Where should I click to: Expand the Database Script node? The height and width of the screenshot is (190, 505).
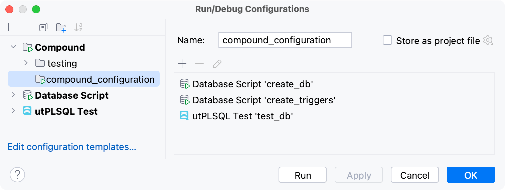pyautogui.click(x=13, y=95)
